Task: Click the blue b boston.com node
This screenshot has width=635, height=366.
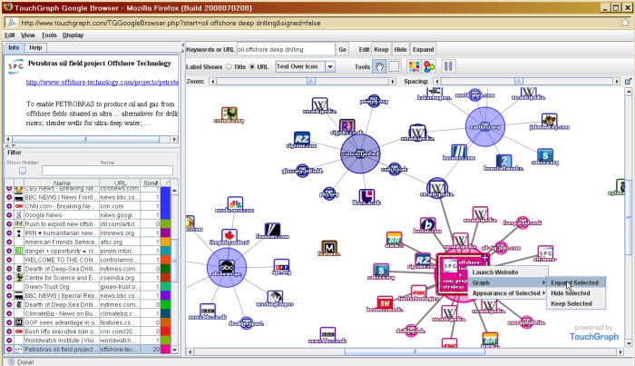Action: point(427,224)
